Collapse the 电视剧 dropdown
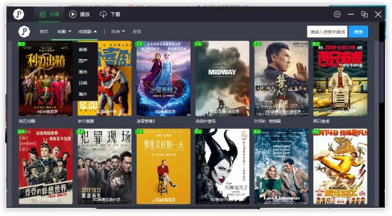392x216 pixels. pyautogui.click(x=87, y=31)
